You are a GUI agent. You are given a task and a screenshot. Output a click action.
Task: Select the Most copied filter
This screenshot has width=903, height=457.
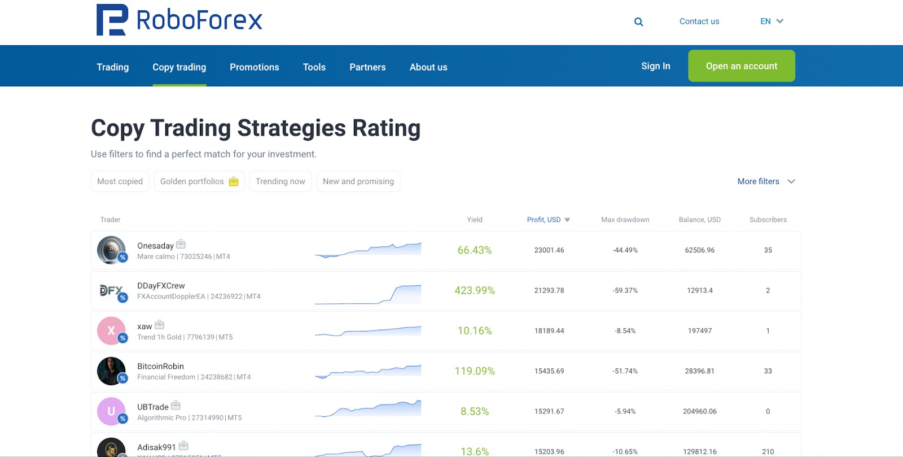click(x=120, y=181)
